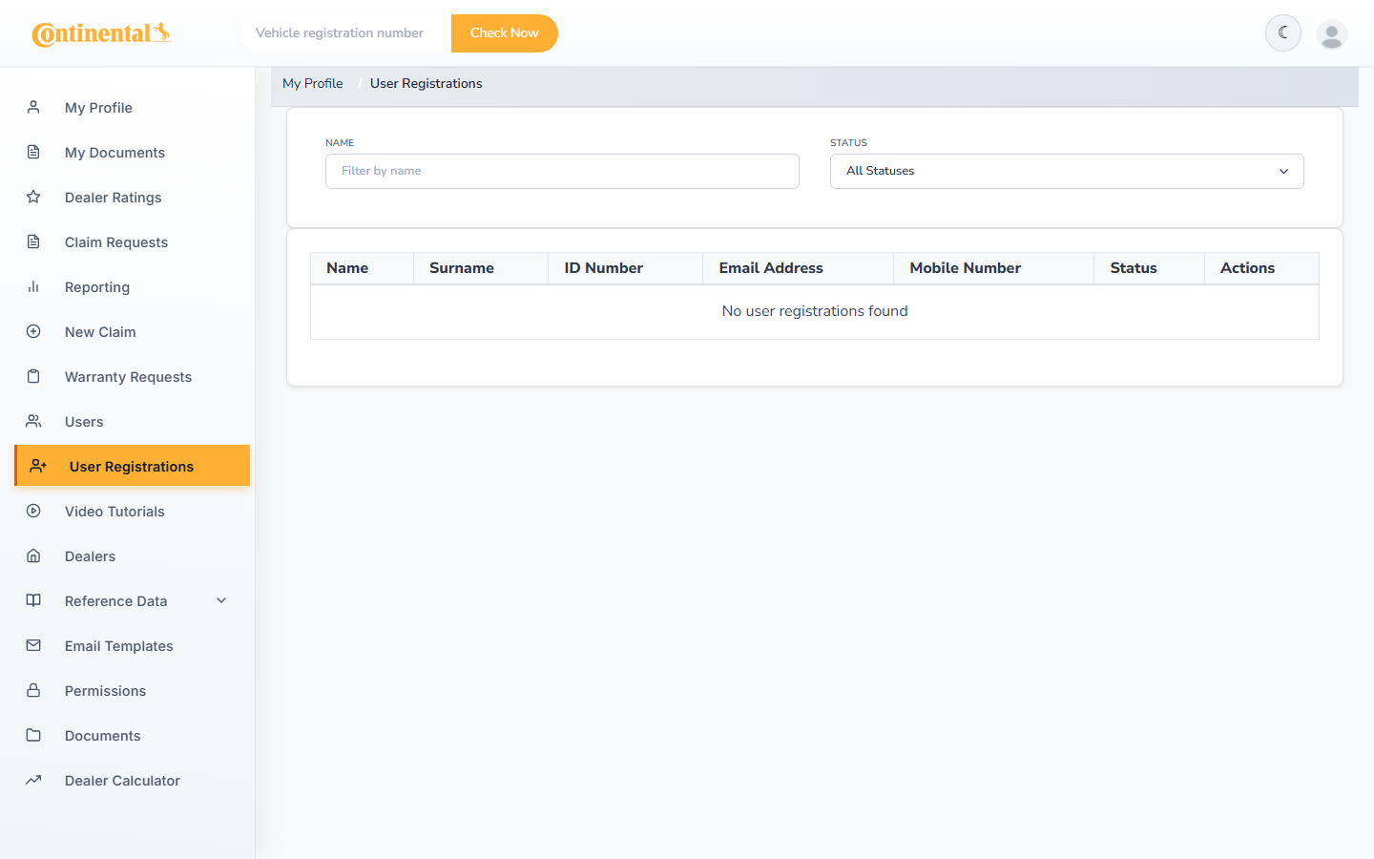1374x859 pixels.
Task: Click the Dealer Ratings star icon
Action: (x=33, y=197)
